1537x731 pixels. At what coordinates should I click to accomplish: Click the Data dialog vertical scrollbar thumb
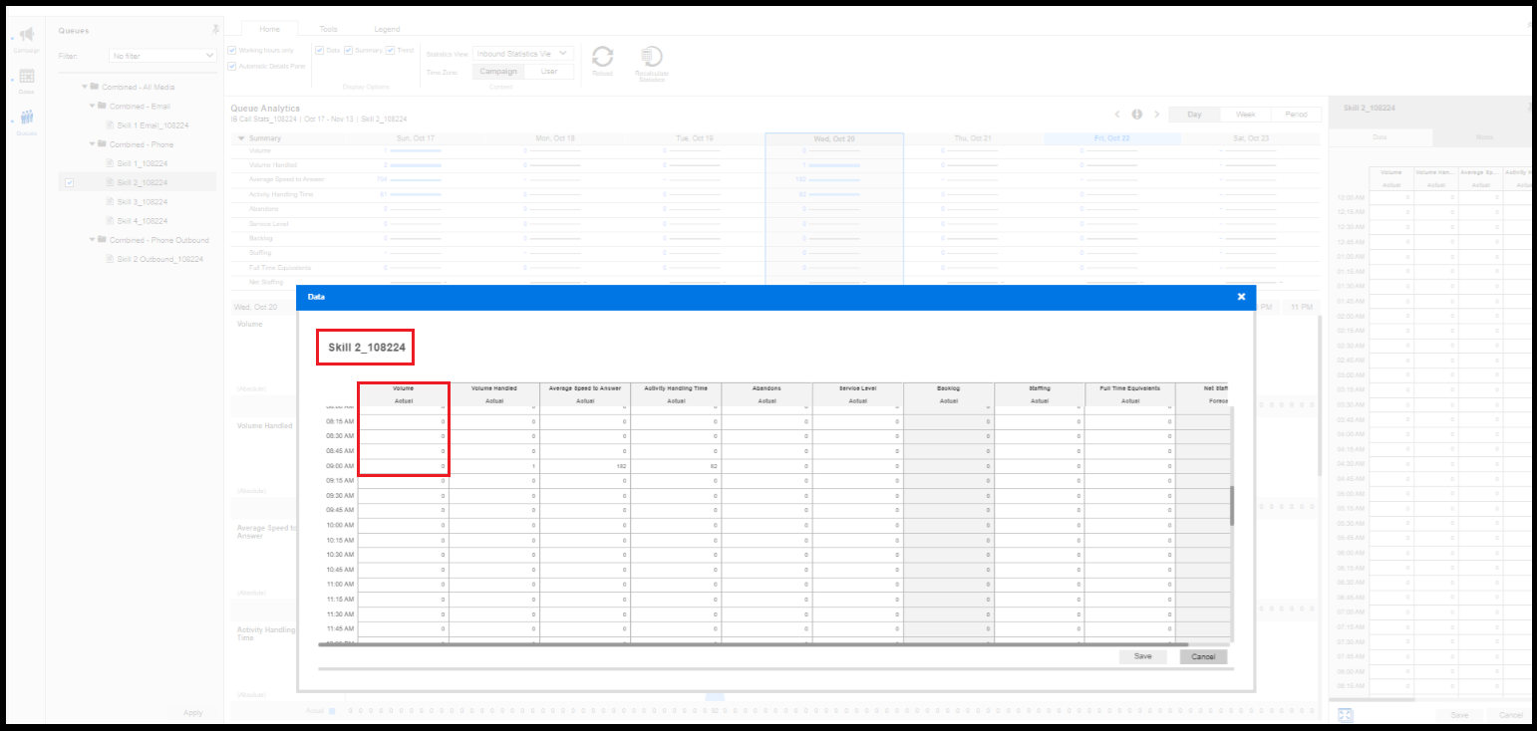click(x=1232, y=506)
